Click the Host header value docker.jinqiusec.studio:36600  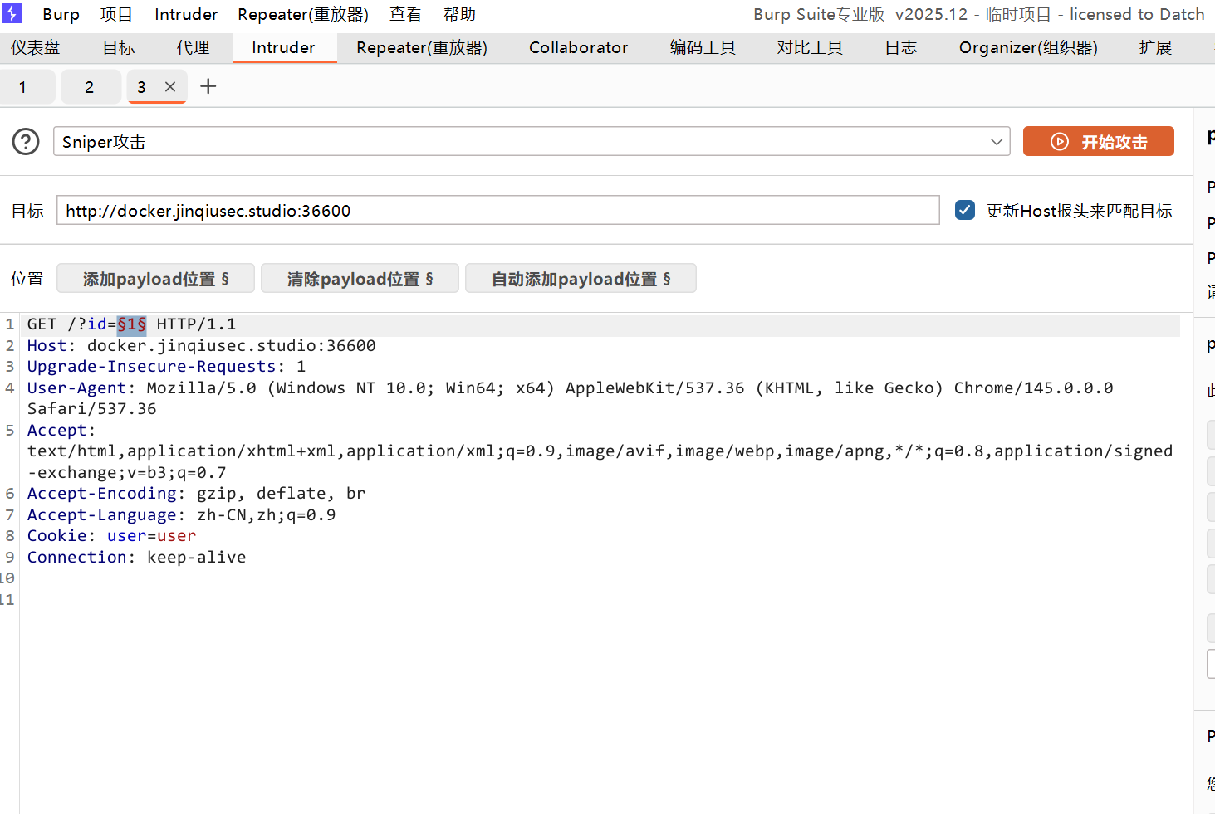click(x=232, y=346)
